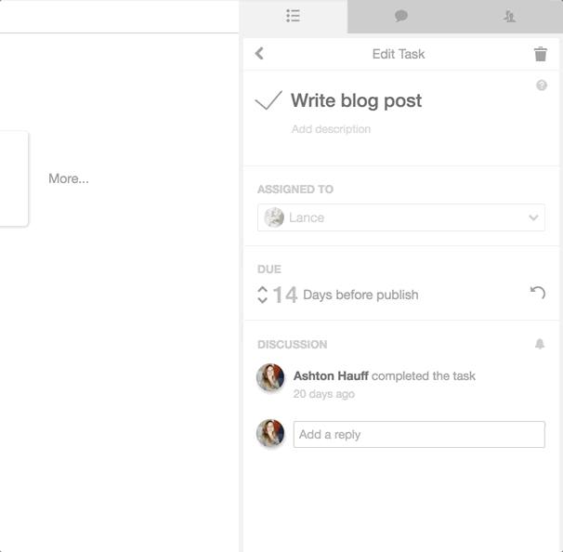The width and height of the screenshot is (563, 552).
Task: Click the Add a reply field
Action: [419, 435]
